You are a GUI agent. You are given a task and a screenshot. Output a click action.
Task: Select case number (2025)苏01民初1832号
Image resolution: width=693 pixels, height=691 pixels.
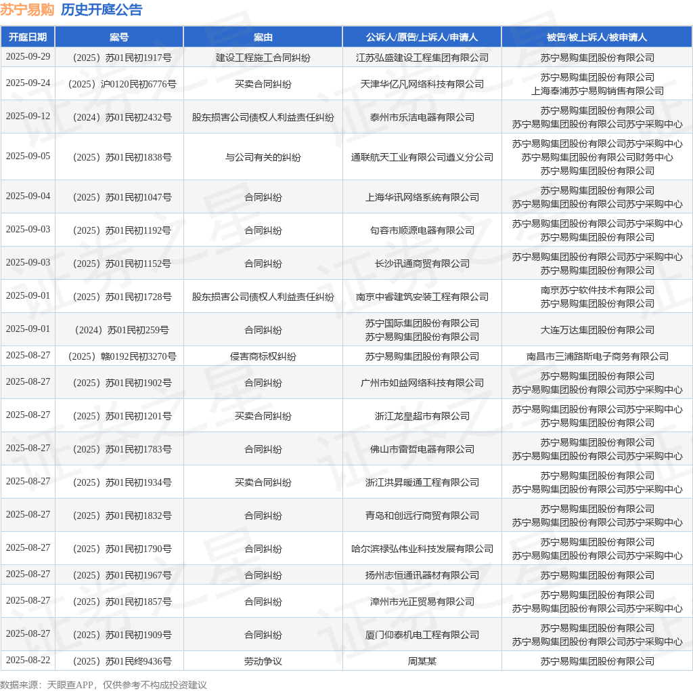(x=122, y=516)
